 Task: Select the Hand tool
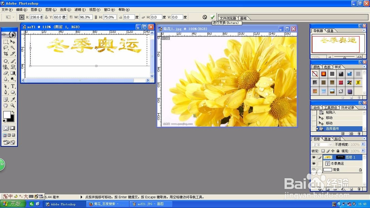tap(6, 105)
